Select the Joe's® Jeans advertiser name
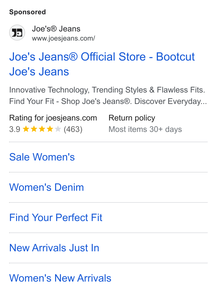Image resolution: width=217 pixels, height=293 pixels. click(x=56, y=29)
